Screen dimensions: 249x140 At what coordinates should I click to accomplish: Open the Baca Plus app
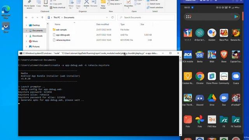pos(224,33)
